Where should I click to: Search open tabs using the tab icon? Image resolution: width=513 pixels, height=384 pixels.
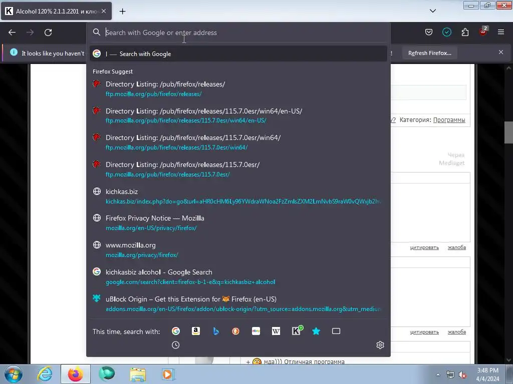click(336, 331)
